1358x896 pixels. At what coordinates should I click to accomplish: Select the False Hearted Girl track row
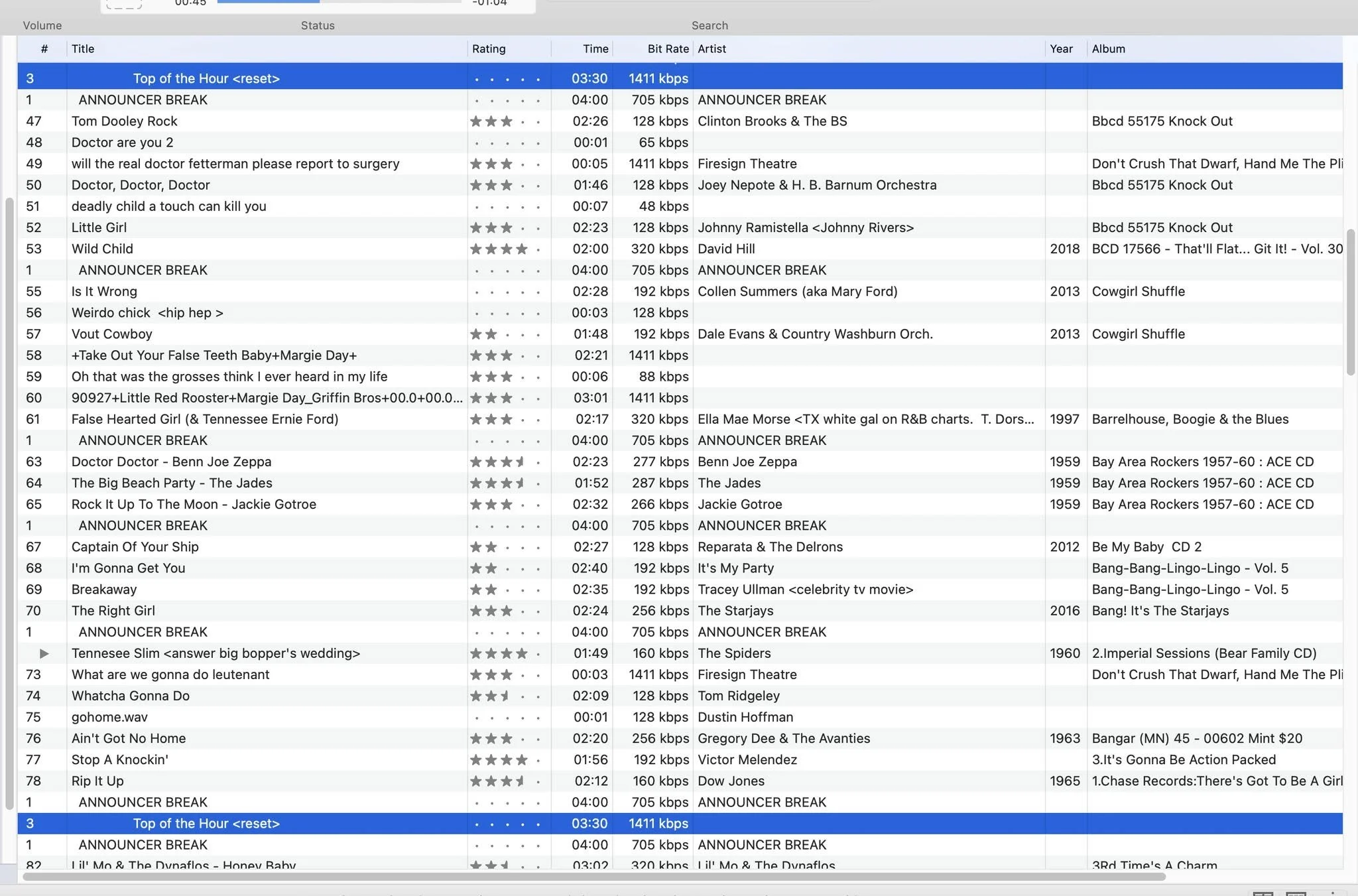[x=680, y=419]
